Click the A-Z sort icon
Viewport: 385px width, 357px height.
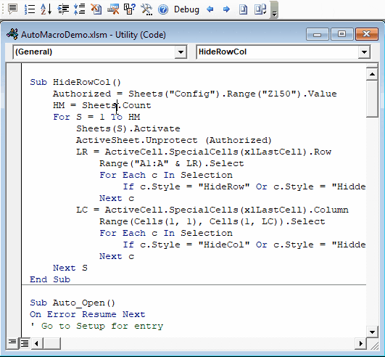[x=46, y=9]
